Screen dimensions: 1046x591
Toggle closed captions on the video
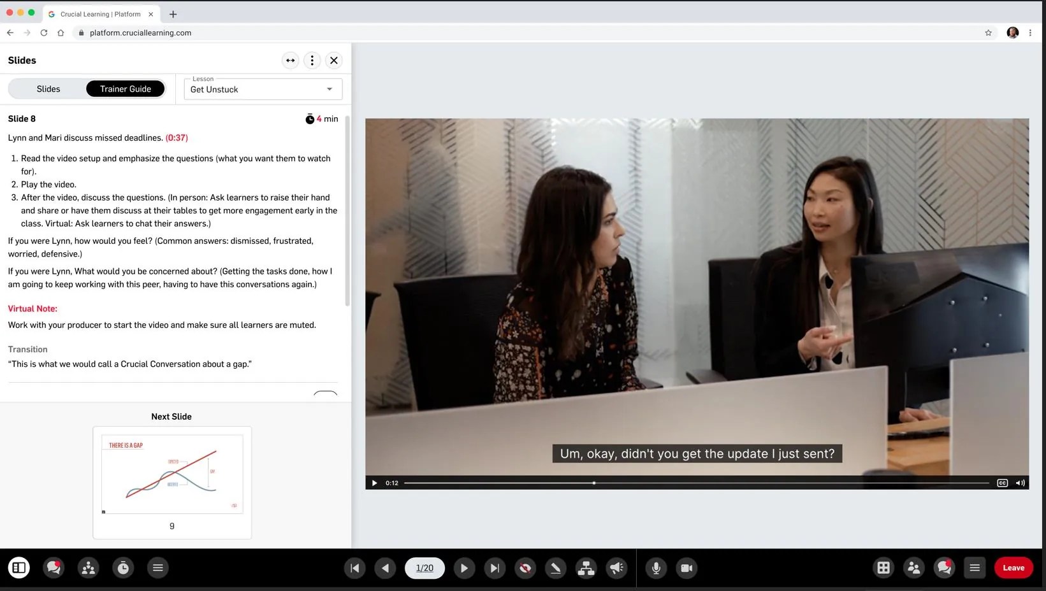point(1002,483)
